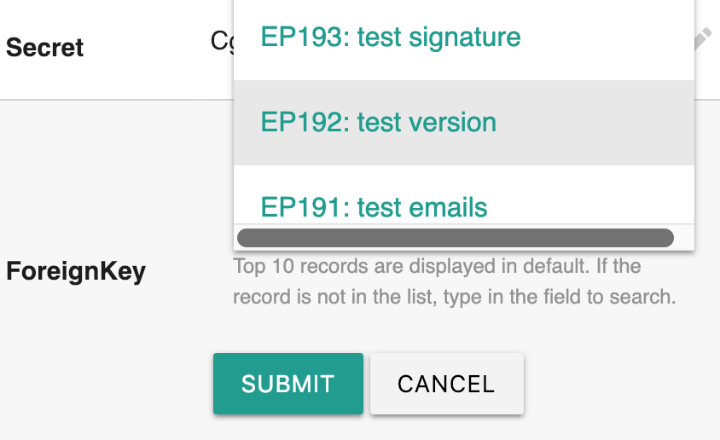
Task: Click the dropdown list's horizontal scrollbar
Action: pos(456,237)
